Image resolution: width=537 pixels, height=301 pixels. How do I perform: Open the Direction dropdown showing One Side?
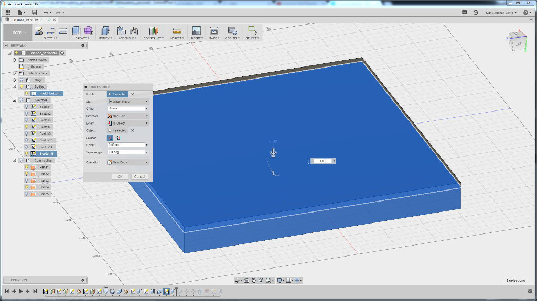128,116
